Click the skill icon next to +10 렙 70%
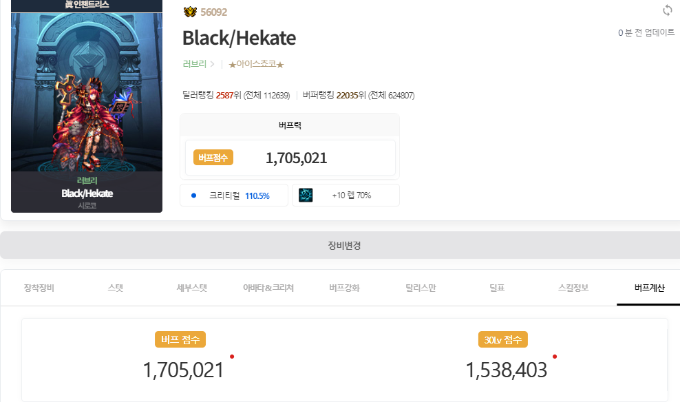The image size is (680, 402). pos(306,195)
